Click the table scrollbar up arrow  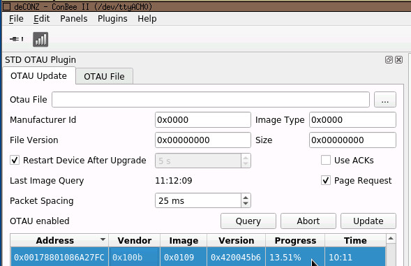(x=391, y=239)
